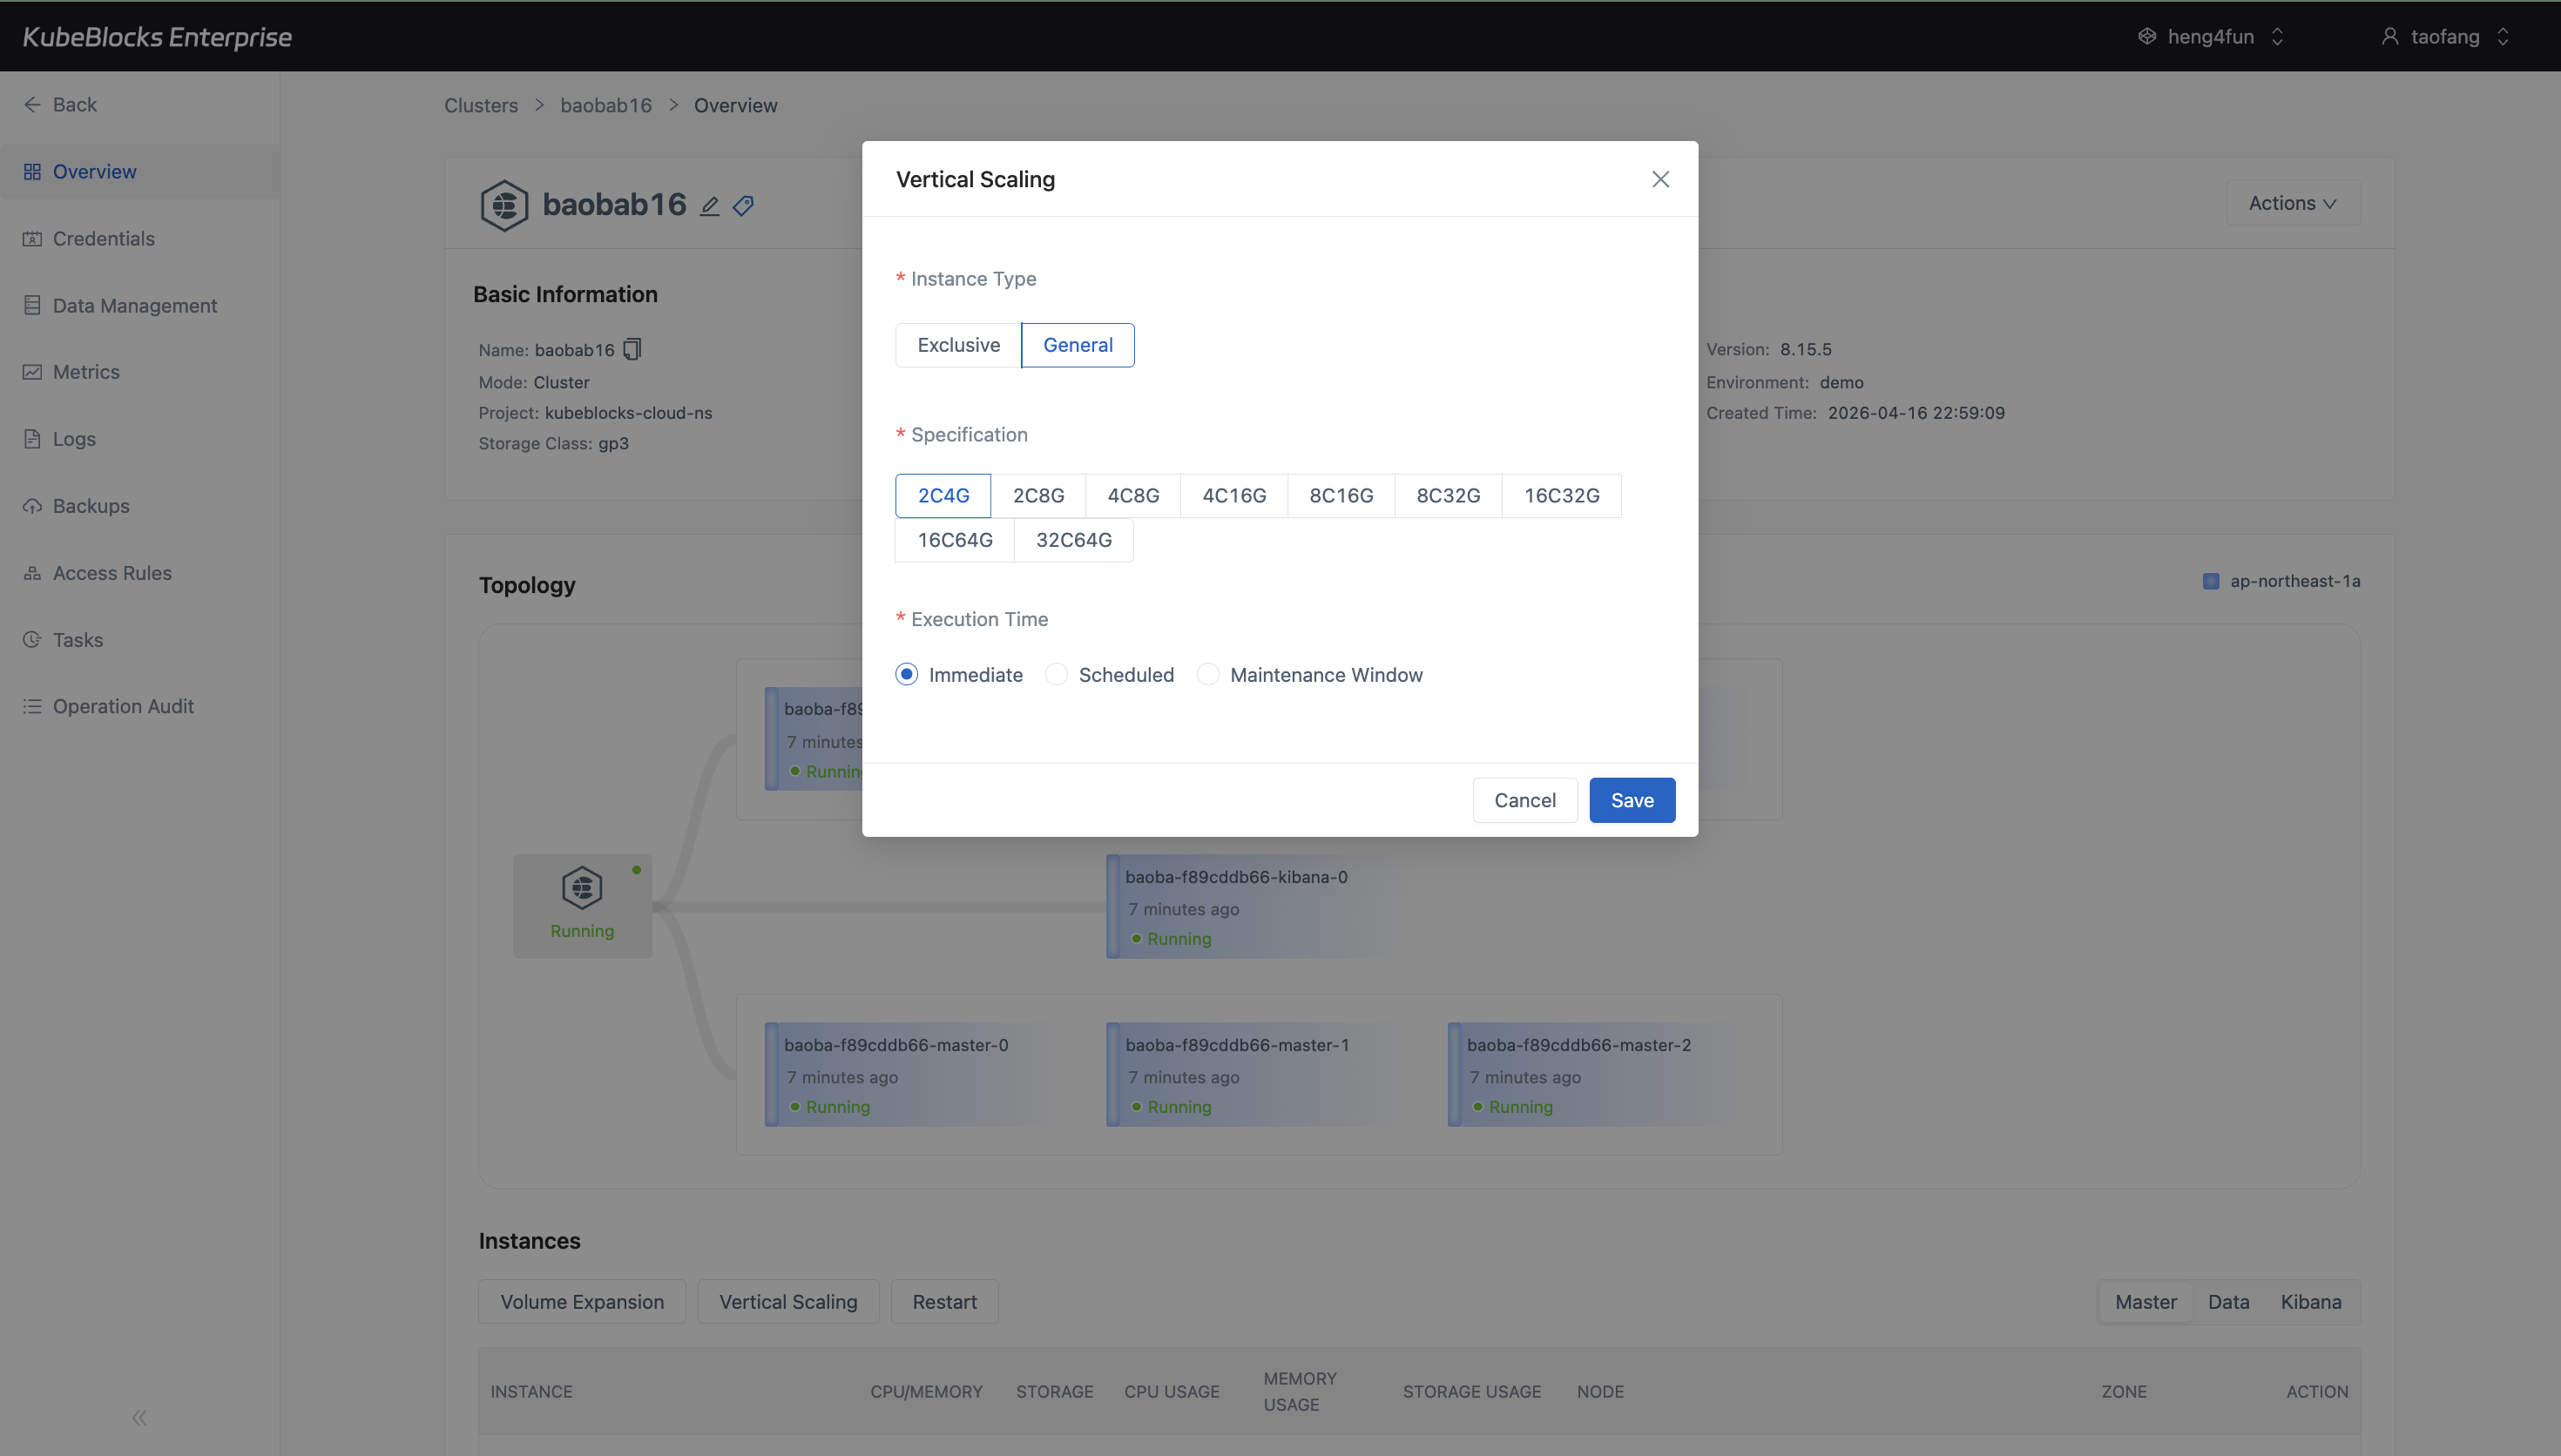This screenshot has height=1456, width=2561.
Task: Open the taofang user menu
Action: coord(2446,37)
